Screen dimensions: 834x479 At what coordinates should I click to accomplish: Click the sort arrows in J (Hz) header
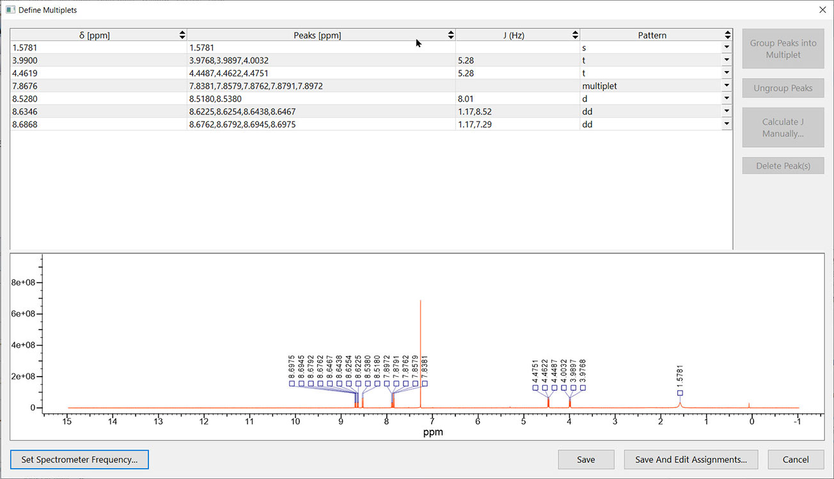(x=575, y=35)
